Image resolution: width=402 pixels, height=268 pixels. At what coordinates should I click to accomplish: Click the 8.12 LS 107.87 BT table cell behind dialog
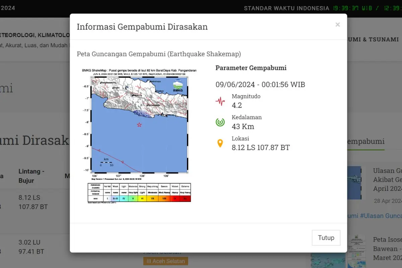(x=33, y=202)
